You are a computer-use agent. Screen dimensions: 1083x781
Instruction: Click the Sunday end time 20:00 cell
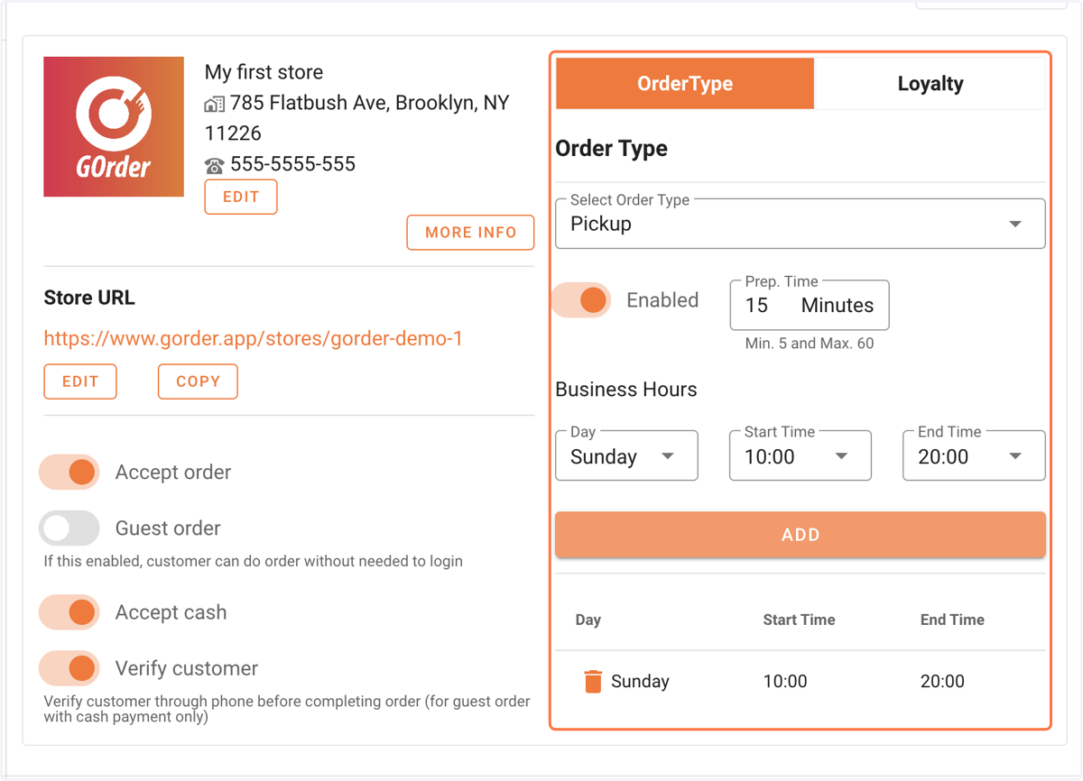click(x=942, y=682)
